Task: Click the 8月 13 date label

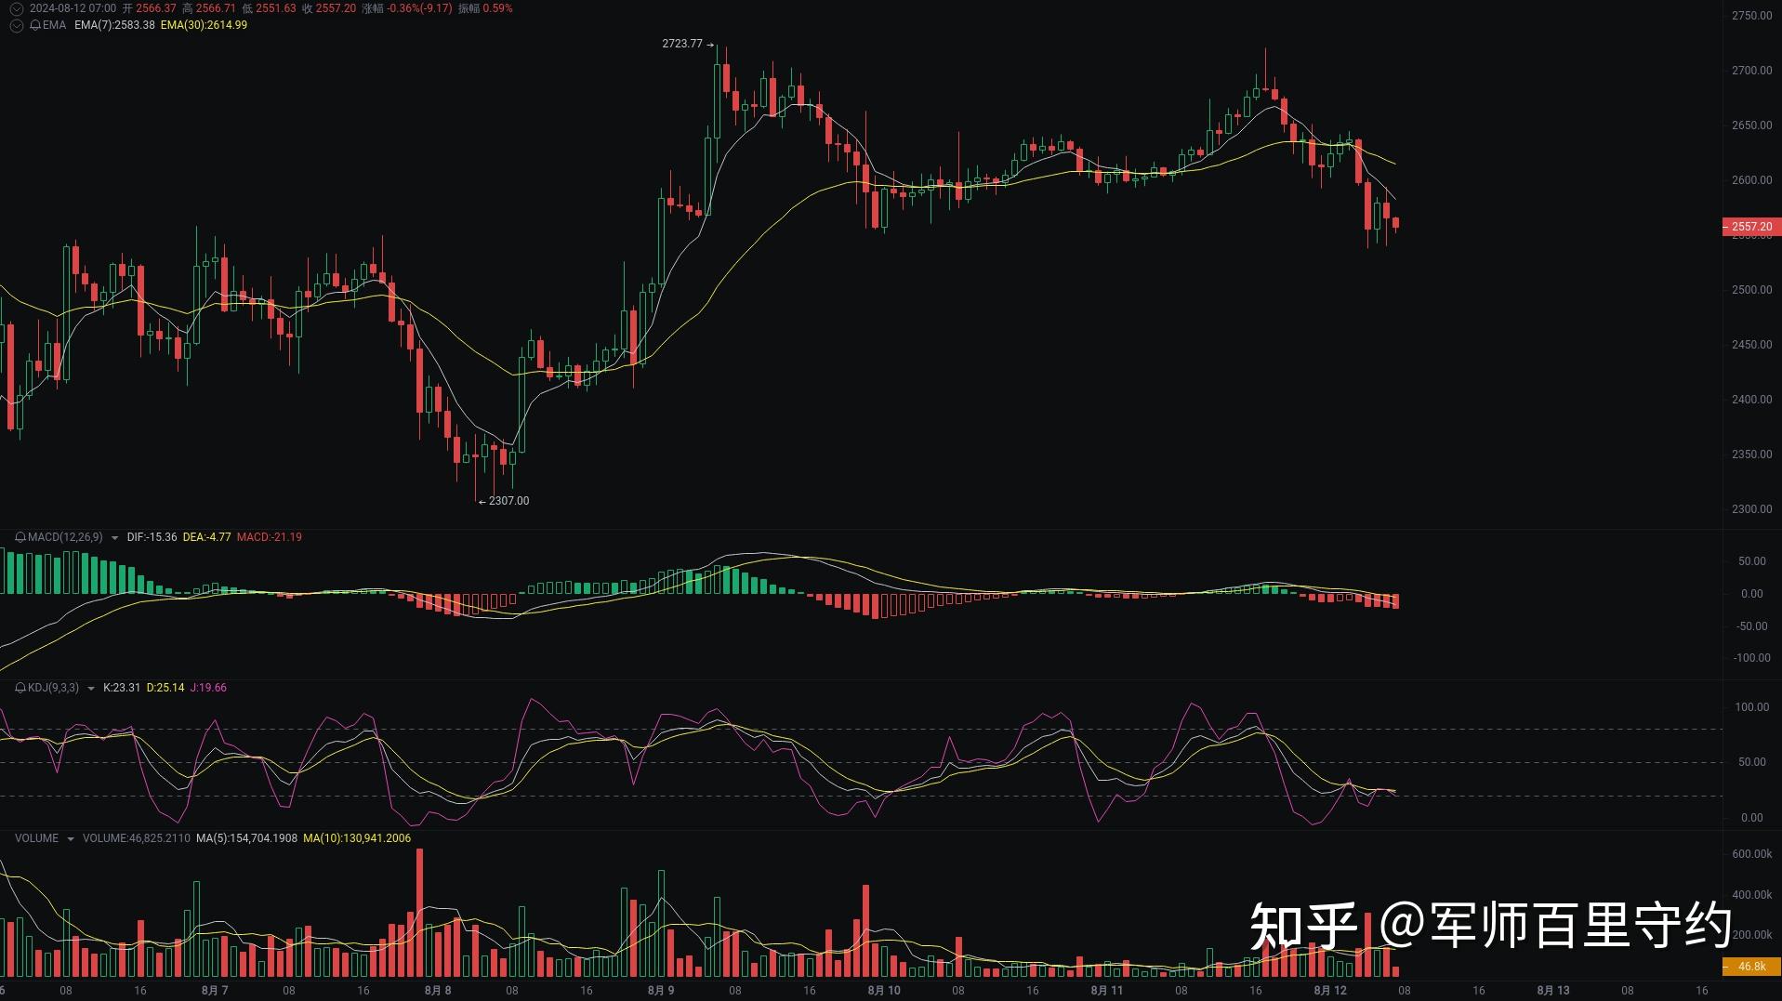Action: pyautogui.click(x=1553, y=991)
